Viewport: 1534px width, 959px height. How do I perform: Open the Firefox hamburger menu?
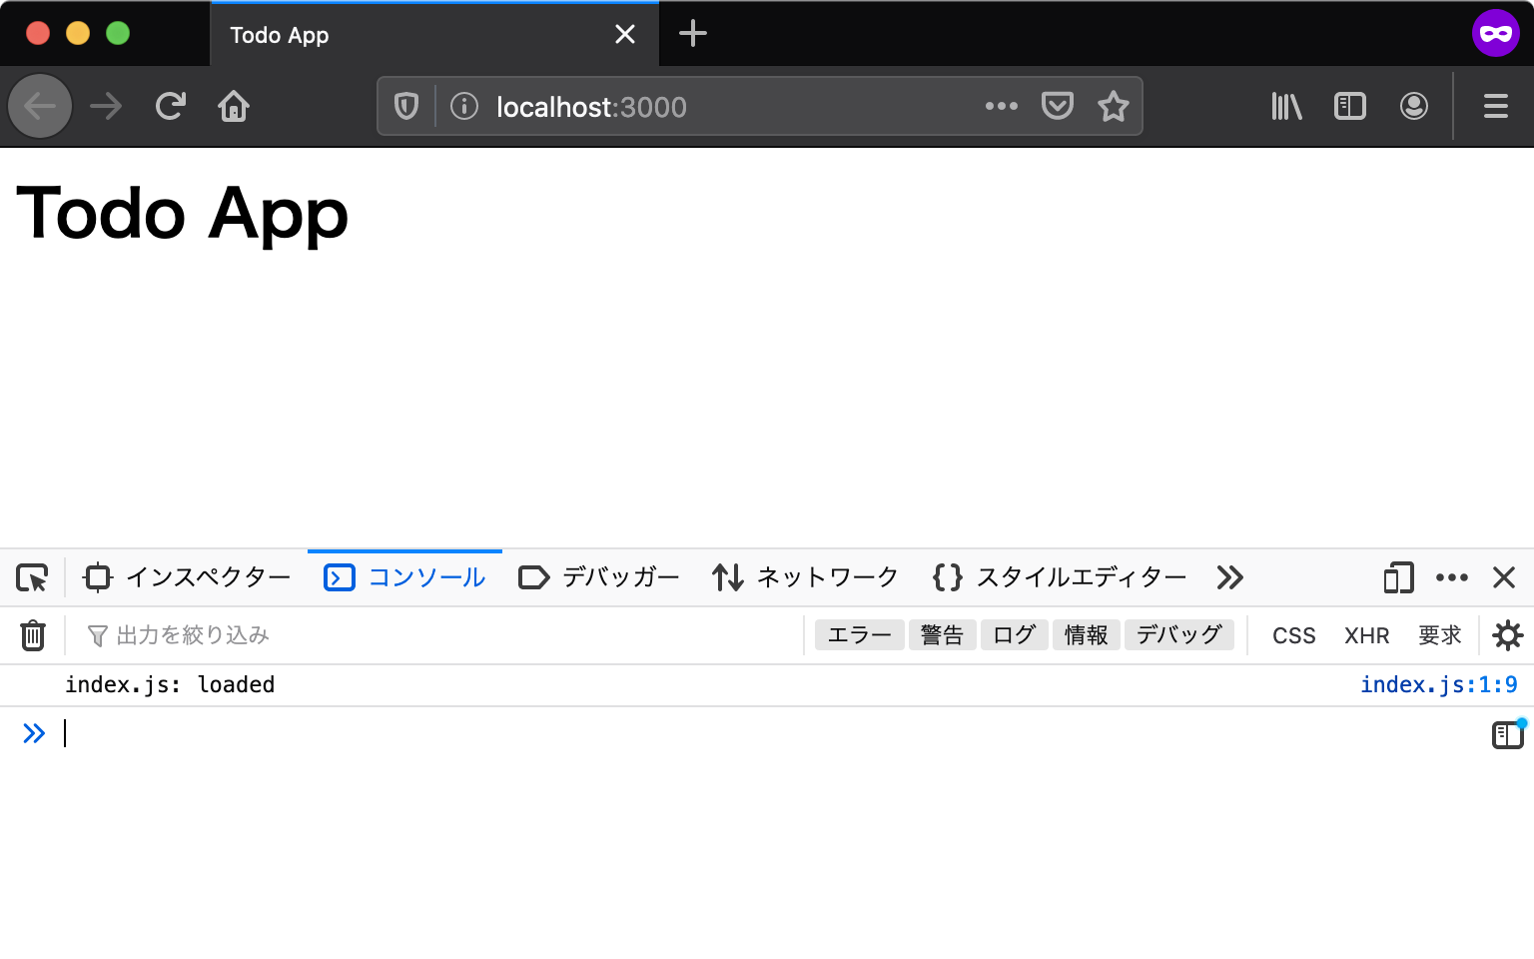1495,106
